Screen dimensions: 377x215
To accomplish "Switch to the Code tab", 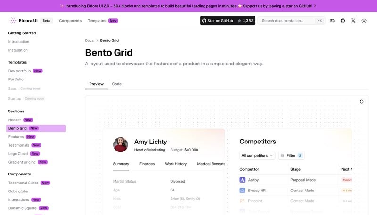I will click(x=116, y=84).
